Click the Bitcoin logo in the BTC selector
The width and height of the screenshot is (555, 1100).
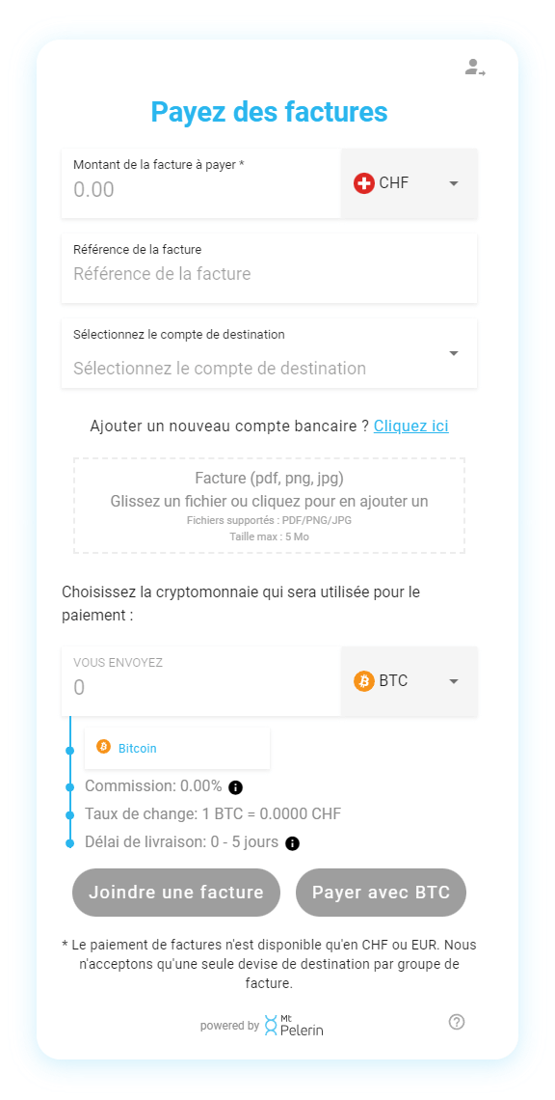pyautogui.click(x=364, y=681)
